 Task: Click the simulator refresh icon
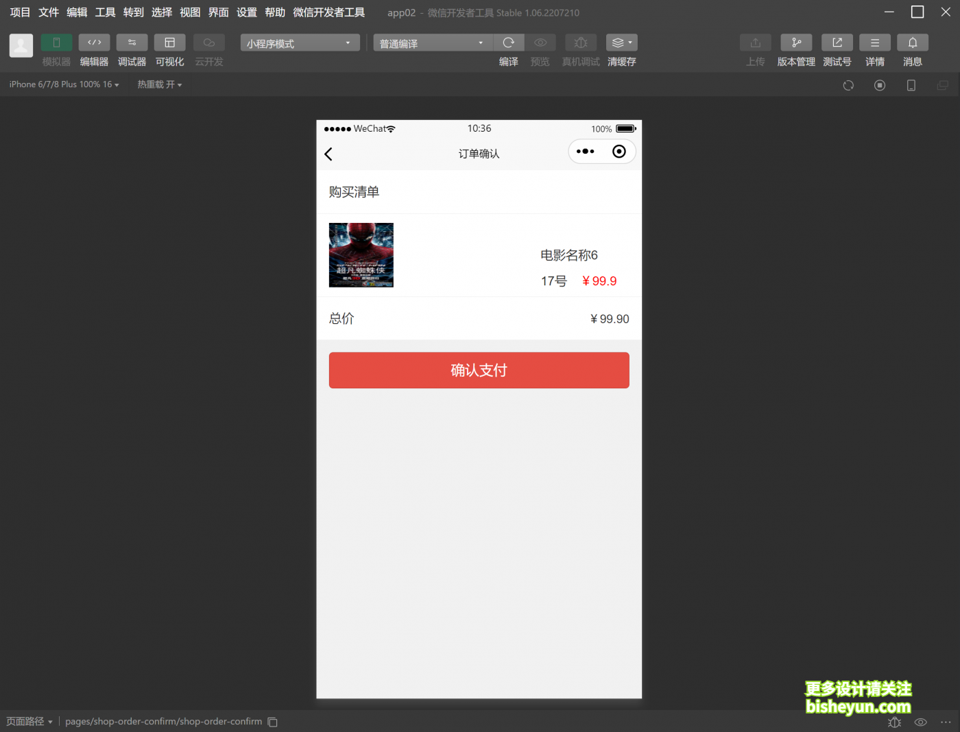coord(848,85)
